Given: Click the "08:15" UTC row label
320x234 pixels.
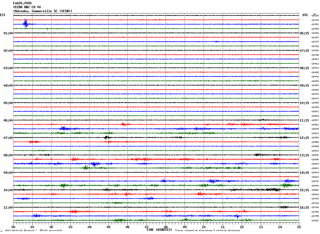Looking at the screenshot, I should [304, 68].
